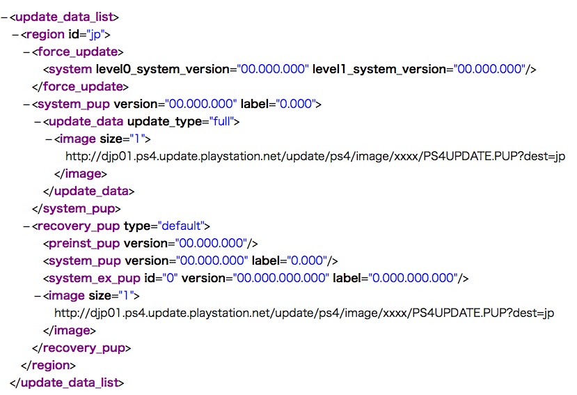Screen dimensions: 577x395
Task: Collapse the region id="jp" node
Action: point(15,34)
